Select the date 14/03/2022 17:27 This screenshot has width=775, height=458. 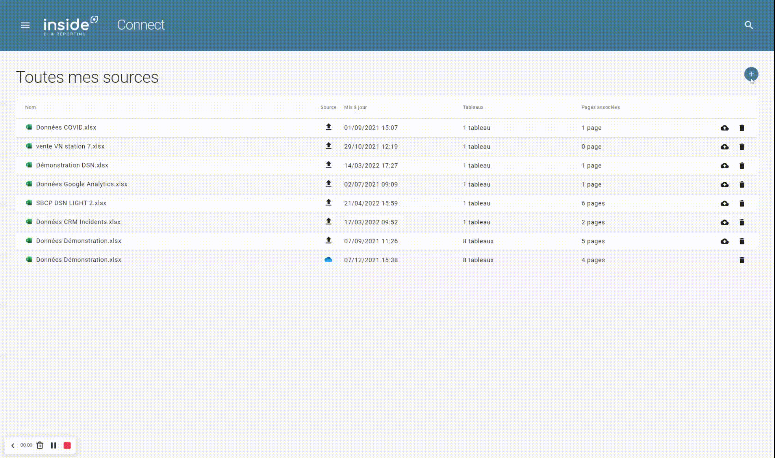371,166
